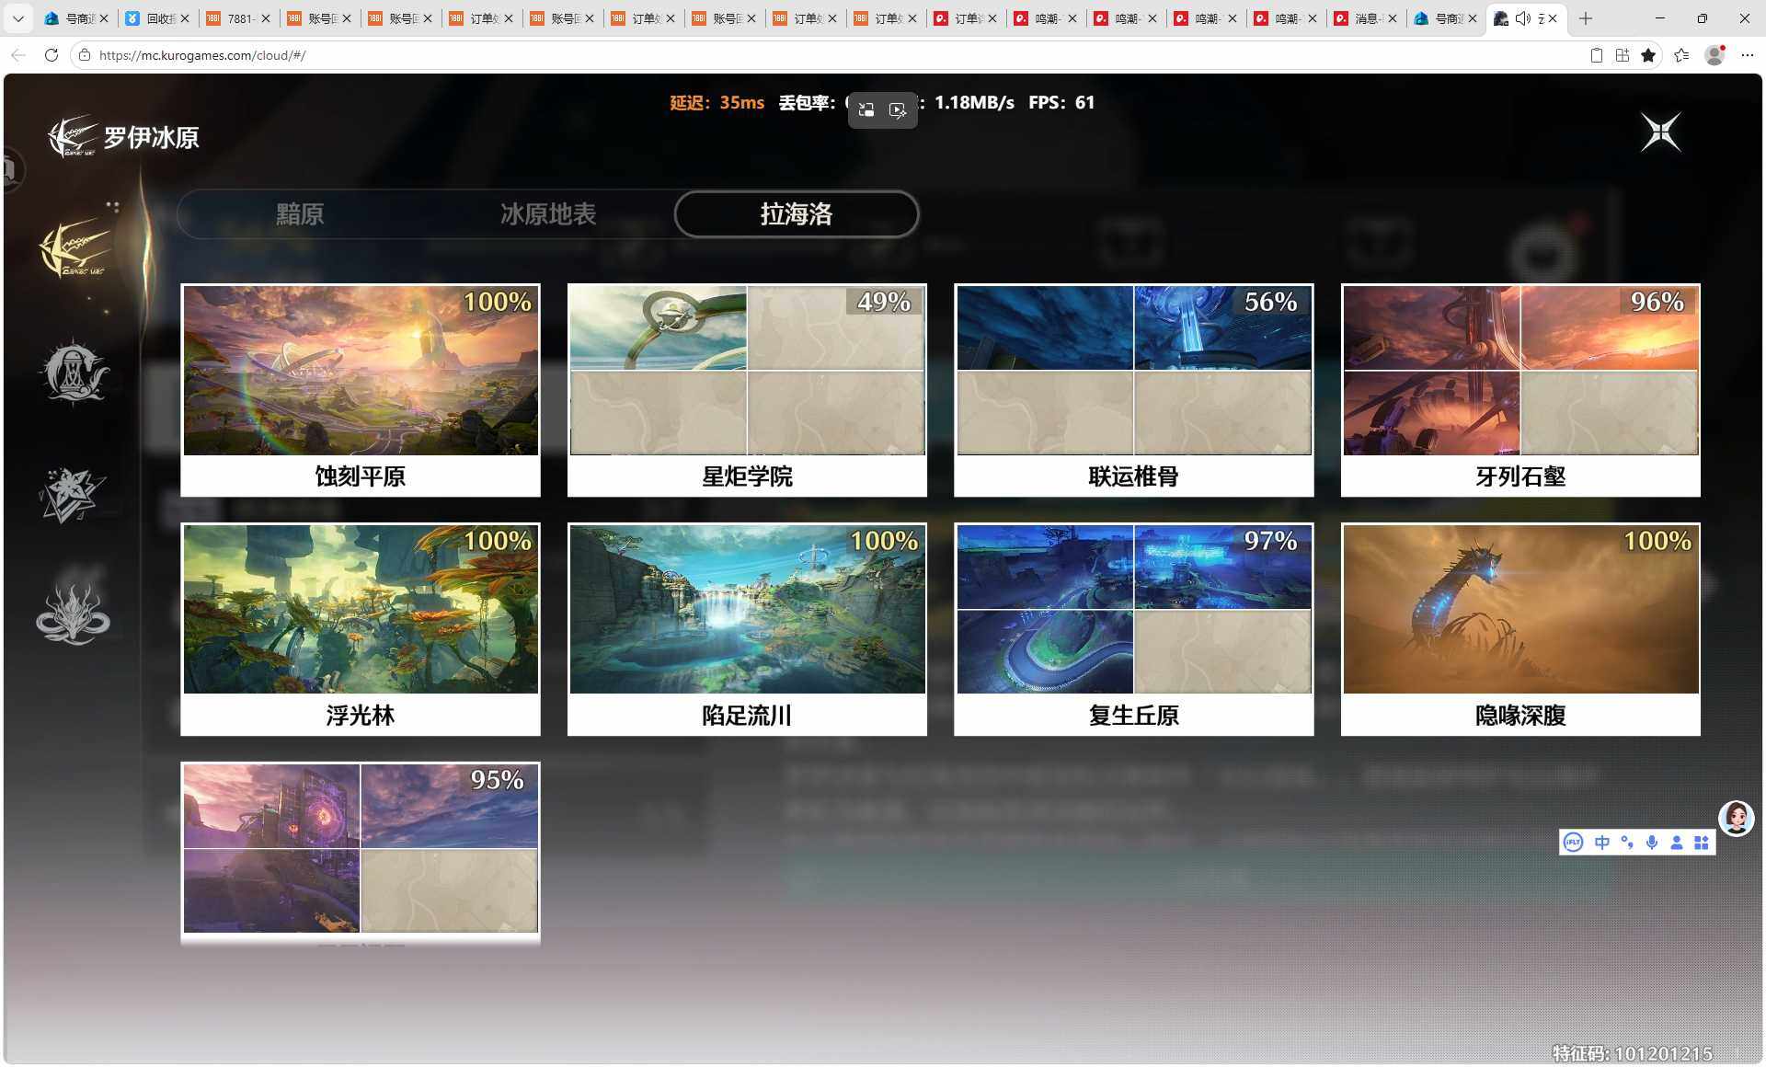Viewport: 1766px width, 1067px height.
Task: Select the 罗伊冰原 region icon in the sidebar
Action: tap(75, 247)
